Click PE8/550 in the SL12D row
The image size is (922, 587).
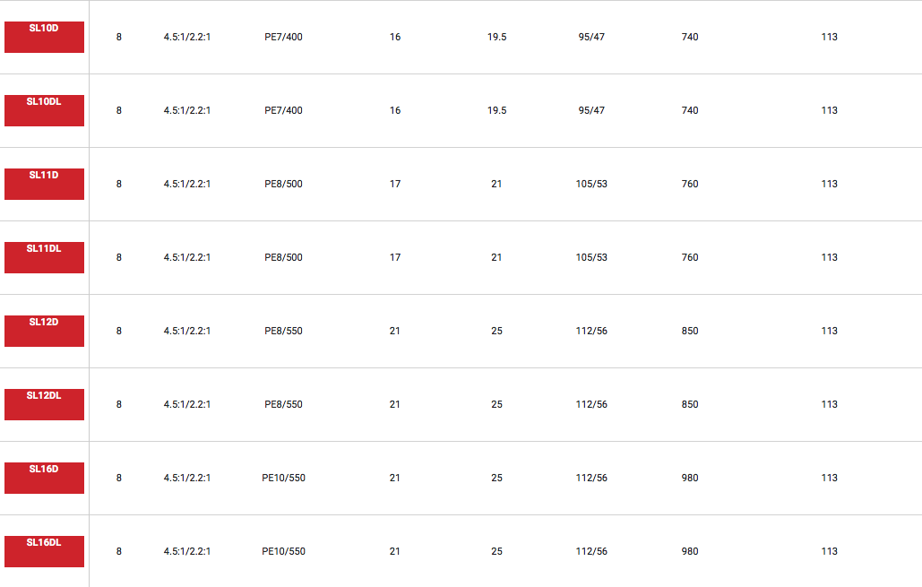pyautogui.click(x=283, y=331)
